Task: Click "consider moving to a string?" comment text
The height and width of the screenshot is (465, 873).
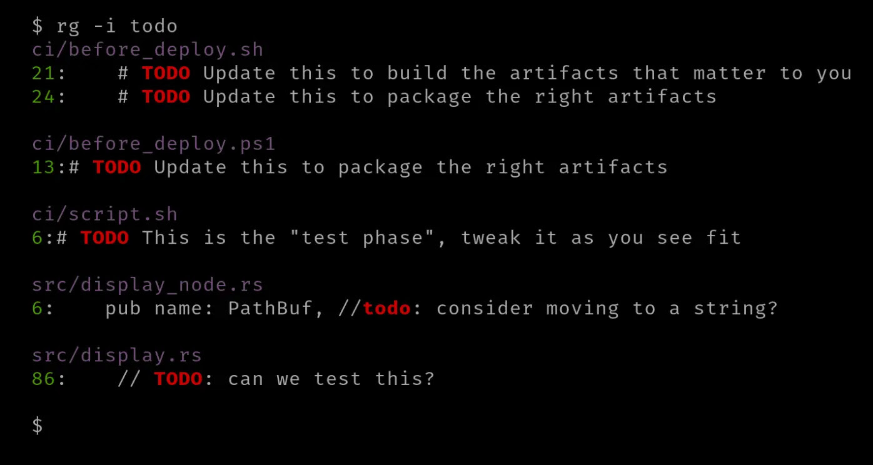Action: tap(607, 309)
